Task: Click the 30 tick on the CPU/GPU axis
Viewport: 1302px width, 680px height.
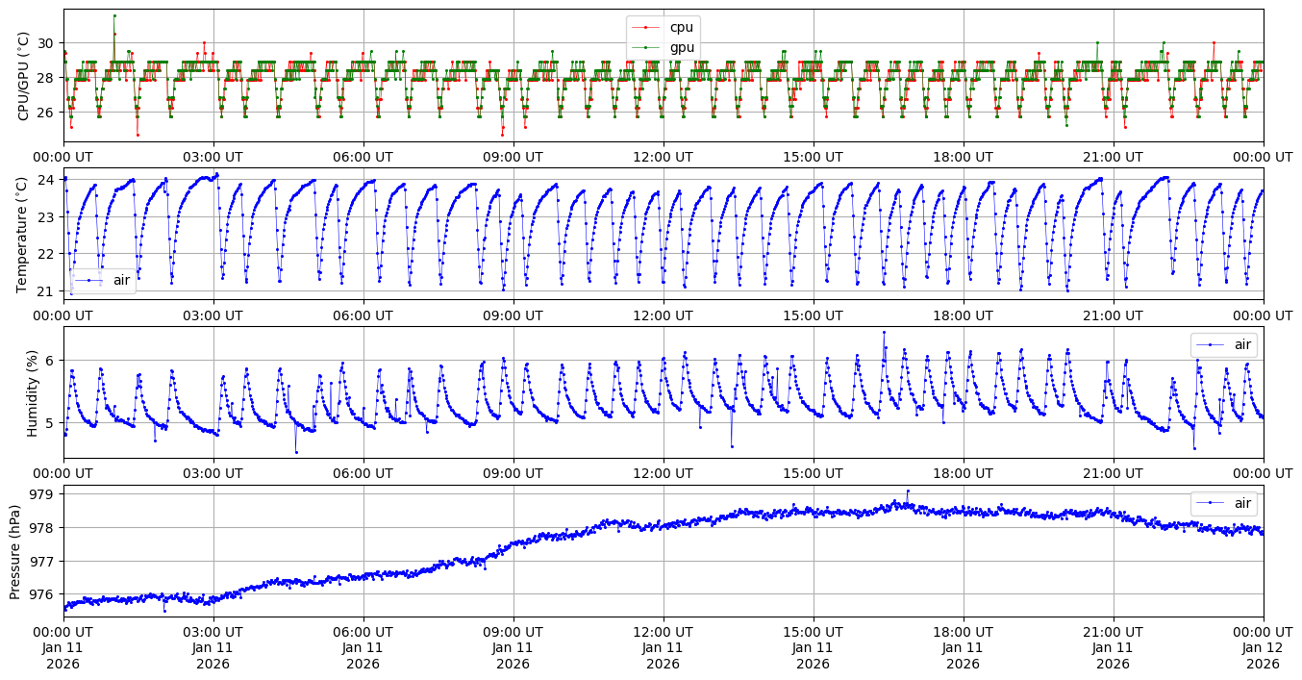Action: [47, 43]
